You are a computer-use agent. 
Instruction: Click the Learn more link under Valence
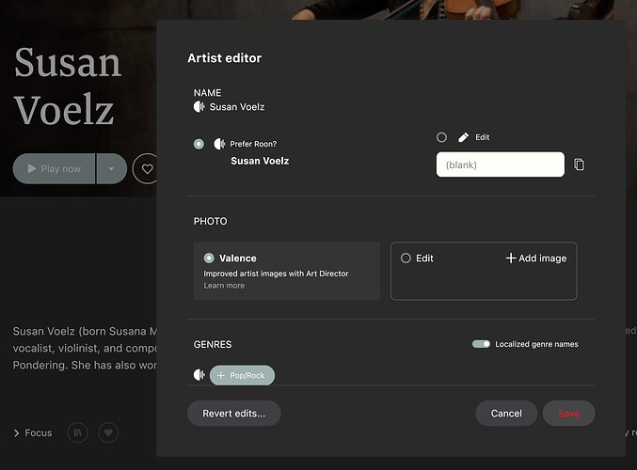tap(224, 286)
